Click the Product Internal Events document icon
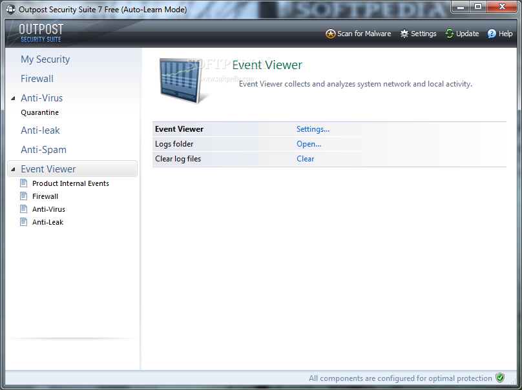This screenshot has width=522, height=390. coord(24,183)
